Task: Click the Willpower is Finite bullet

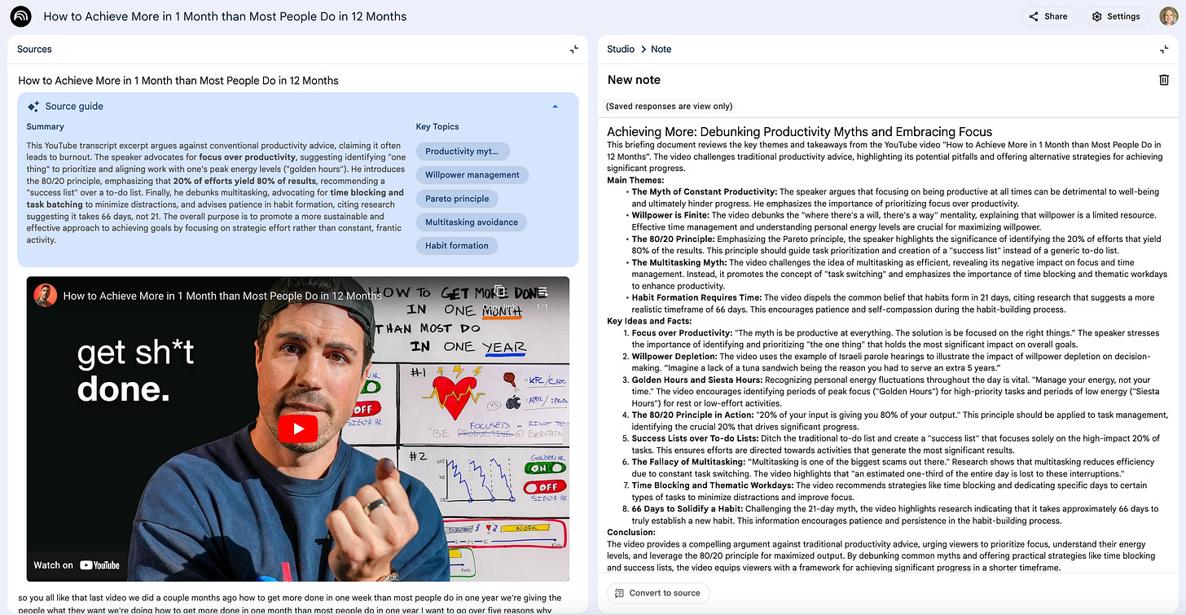Action: pyautogui.click(x=894, y=221)
